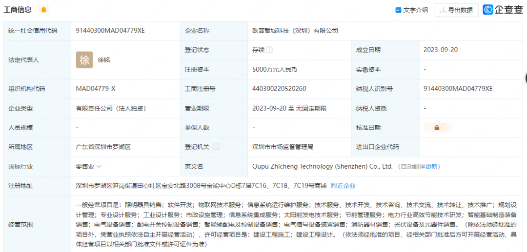Select the credit code 91440300MAD04779XE under 统一社会信用代码
This screenshot has height=252, width=527.
(x=110, y=31)
